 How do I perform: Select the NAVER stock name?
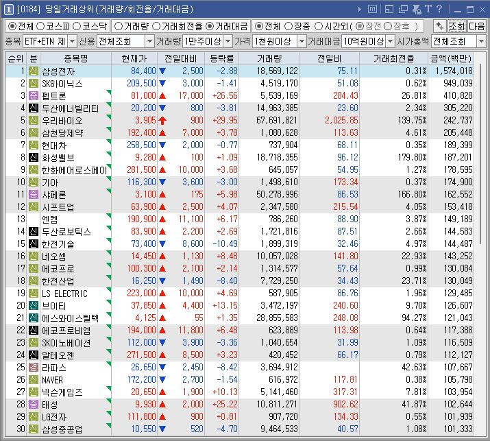click(53, 380)
